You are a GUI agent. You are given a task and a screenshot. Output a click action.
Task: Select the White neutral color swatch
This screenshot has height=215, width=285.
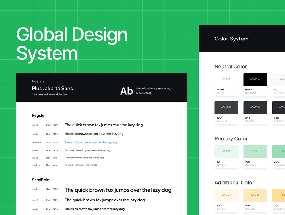(x=226, y=84)
